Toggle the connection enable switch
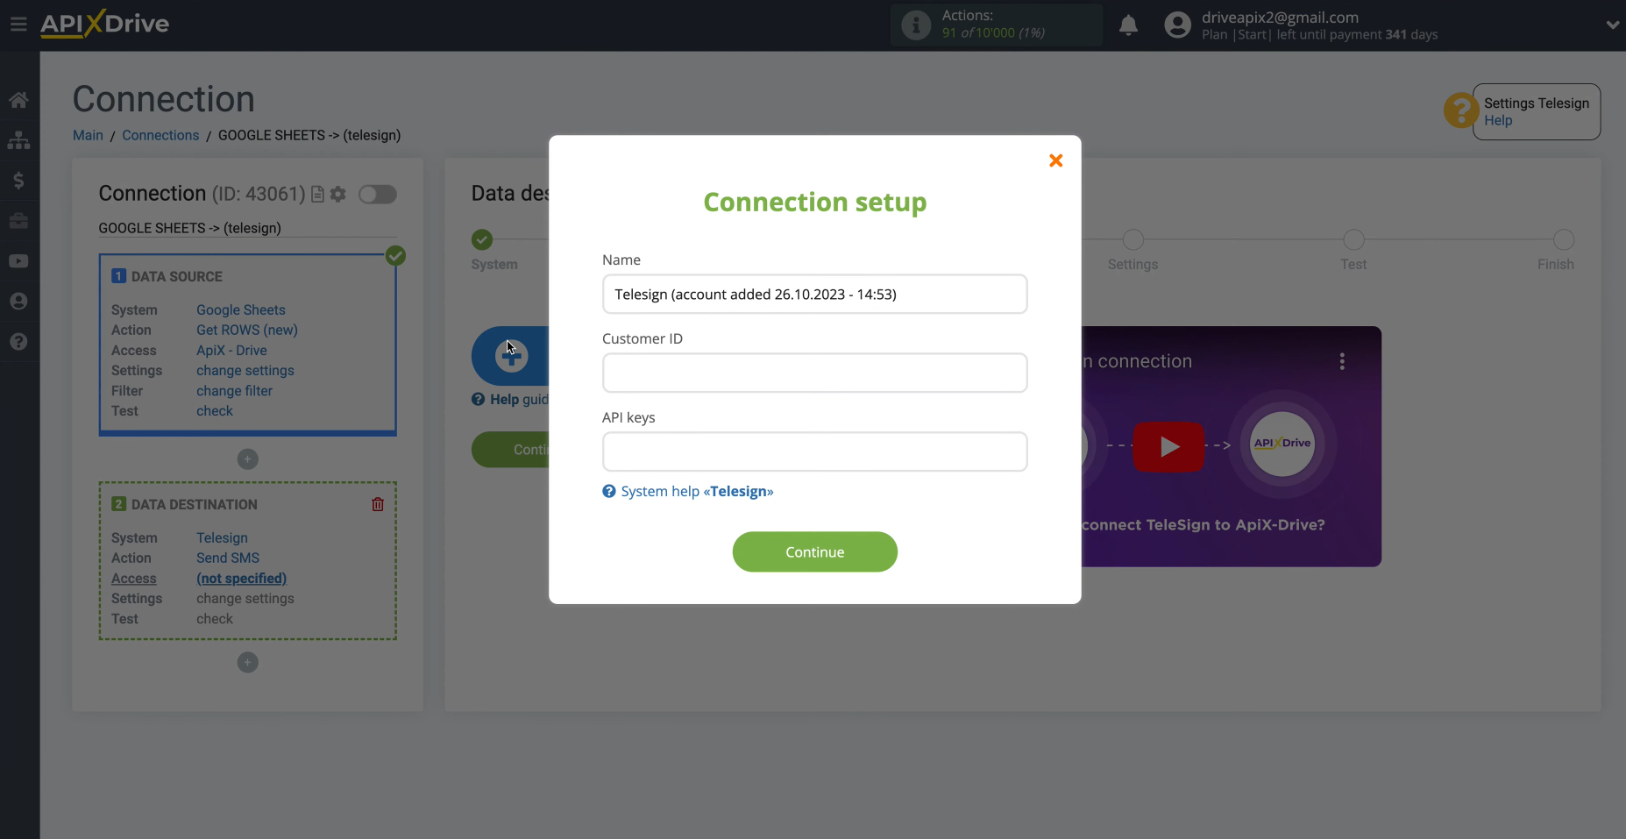The height and width of the screenshot is (839, 1626). (x=378, y=194)
